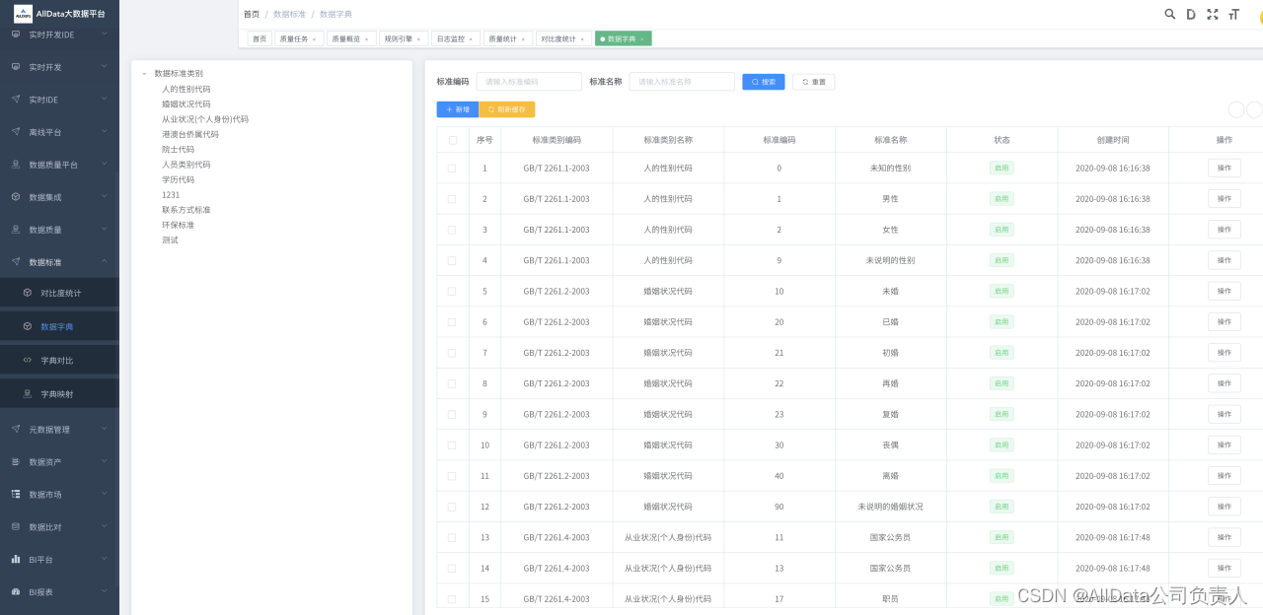
Task: Click the blue 搜索 button
Action: [x=764, y=82]
